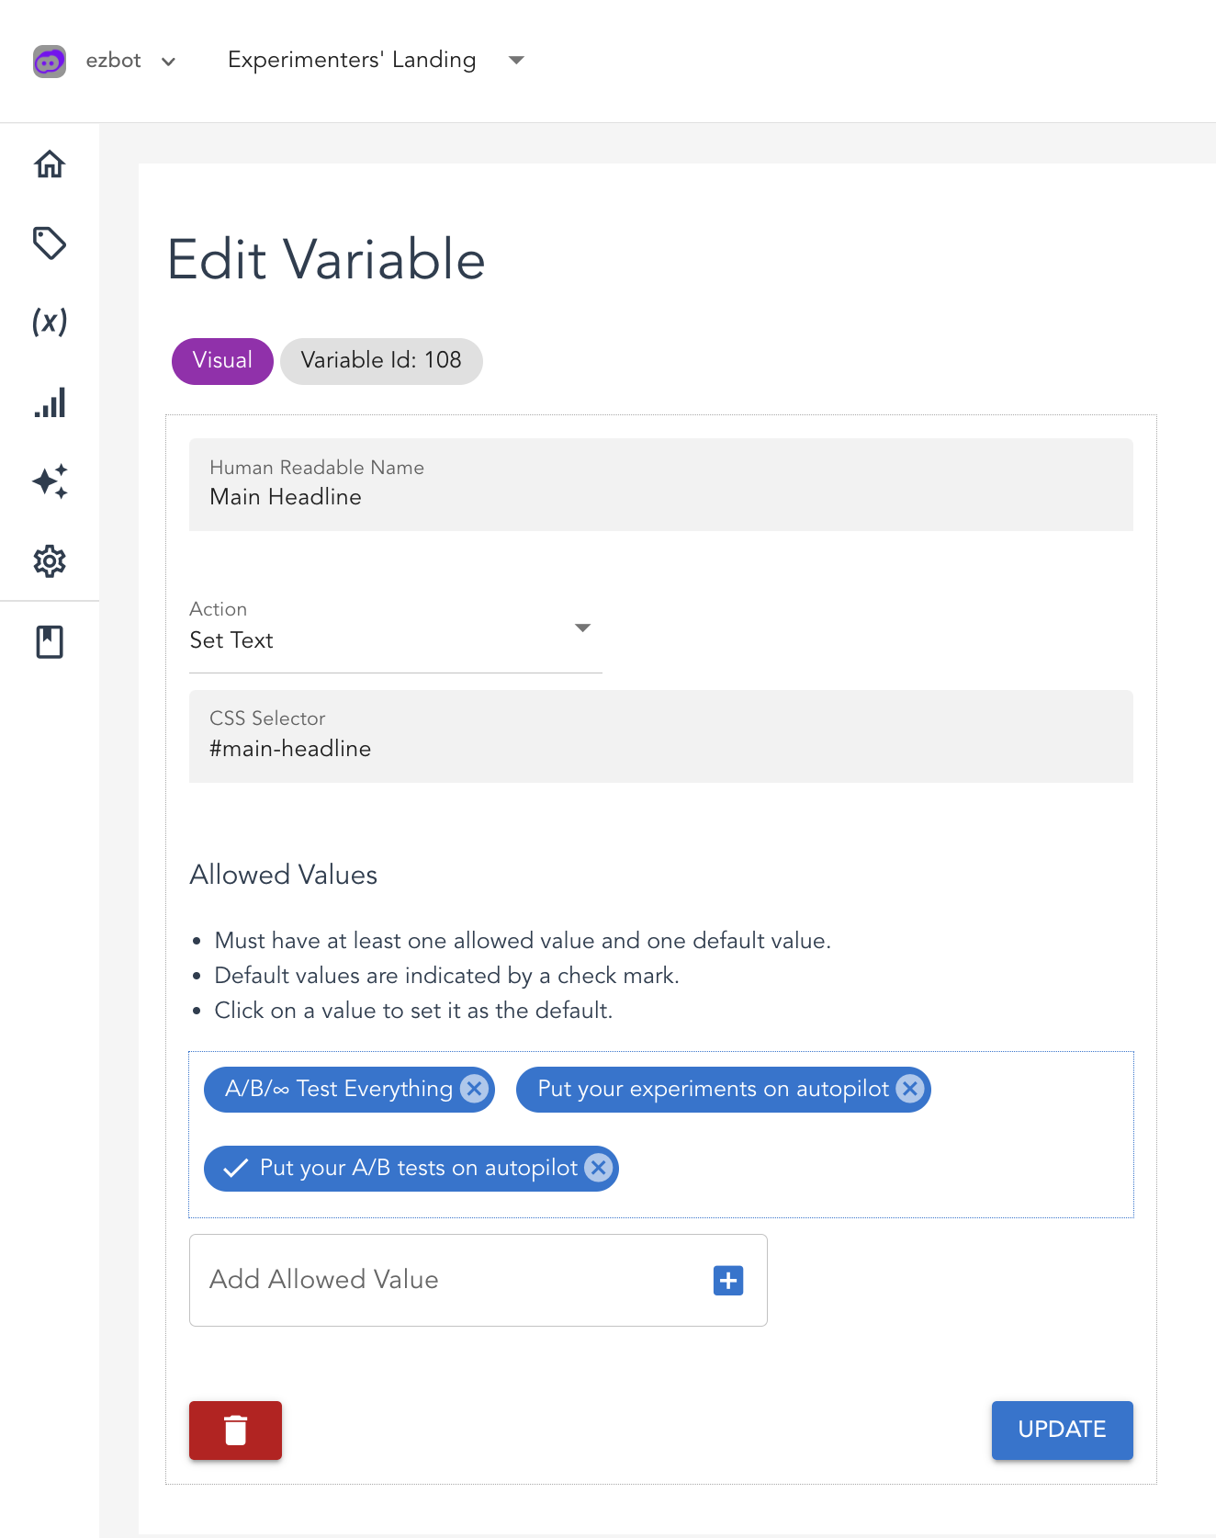Set 'A/B/∞ Test Everything' as default value
1216x1538 pixels.
point(339,1090)
